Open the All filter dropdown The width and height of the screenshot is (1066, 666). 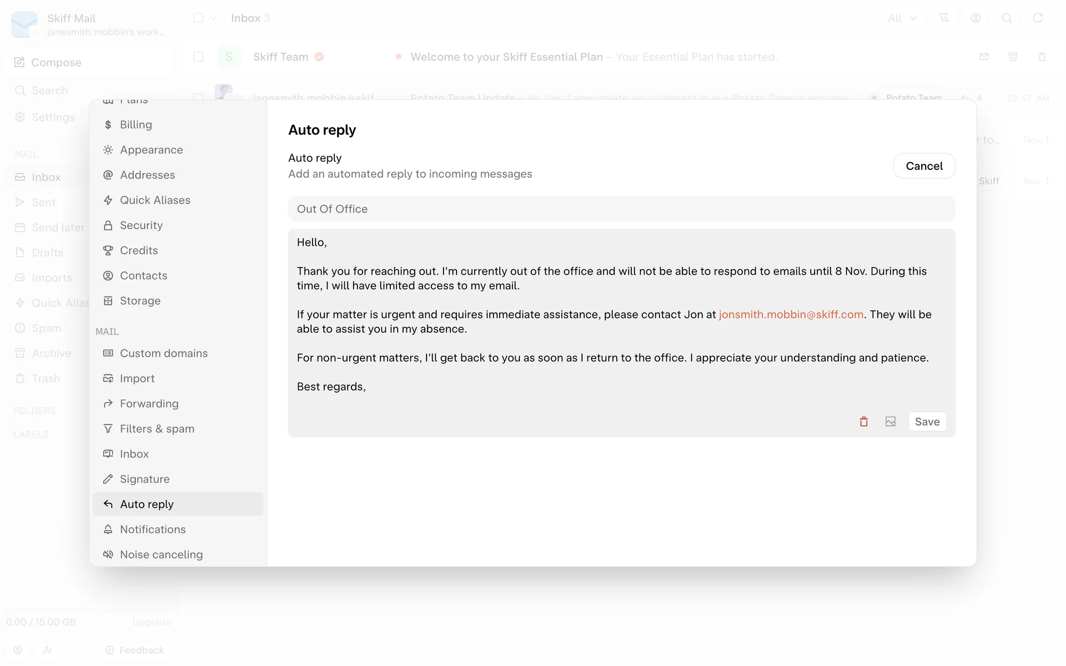click(902, 18)
